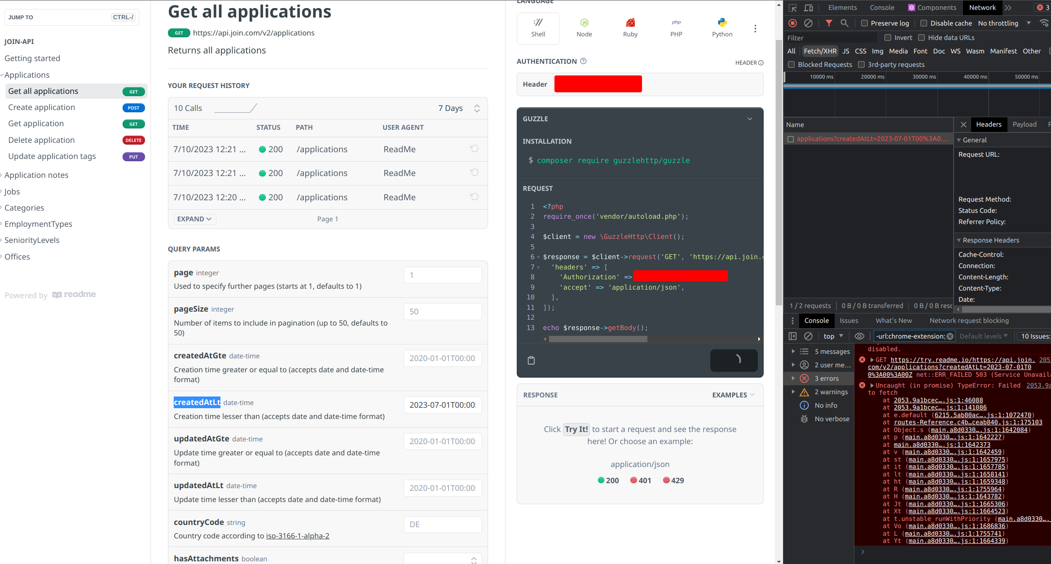Image resolution: width=1051 pixels, height=564 pixels.
Task: Replay the first request history call
Action: point(474,149)
